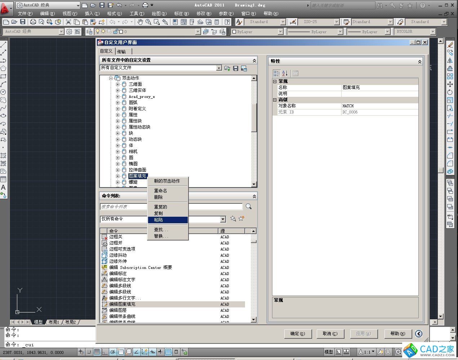458x360 pixels.
Task: Toggle grid display in status bar
Action: pyautogui.click(x=97, y=352)
